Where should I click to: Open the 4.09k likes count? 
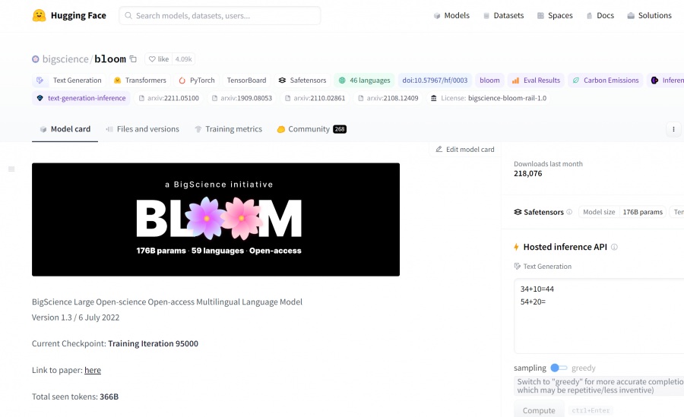coord(183,59)
